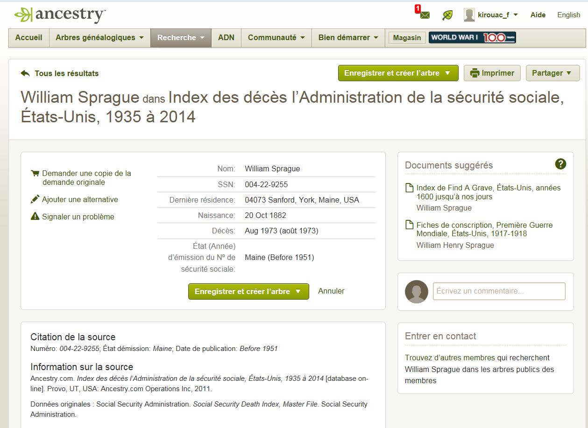This screenshot has height=428, width=588.
Task: Click the comment avatar placeholder
Action: tap(417, 292)
